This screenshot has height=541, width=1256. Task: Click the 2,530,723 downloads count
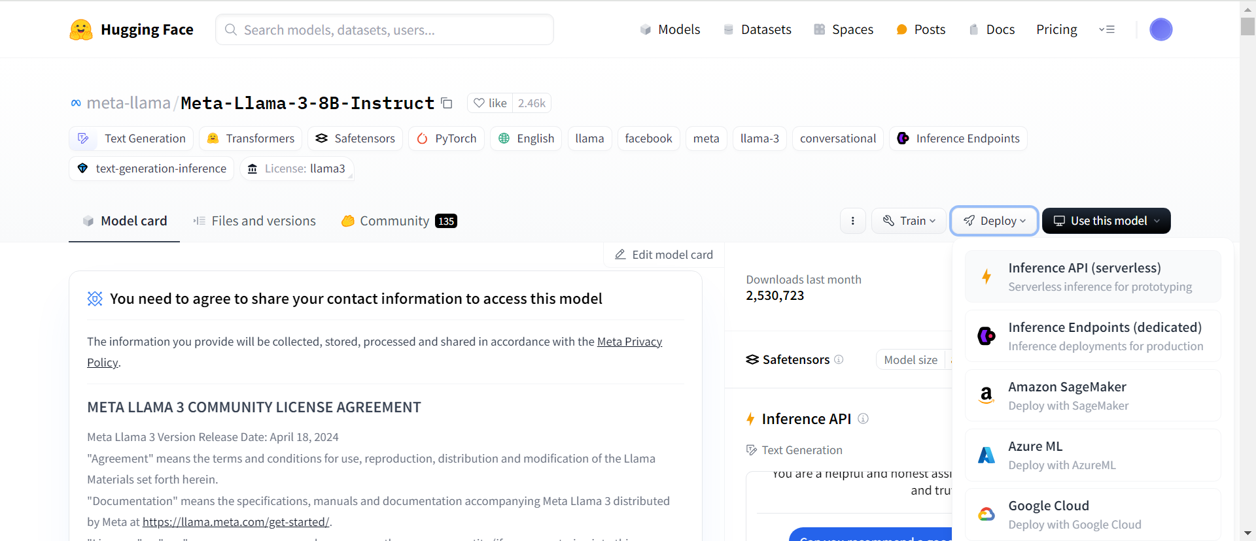point(775,296)
